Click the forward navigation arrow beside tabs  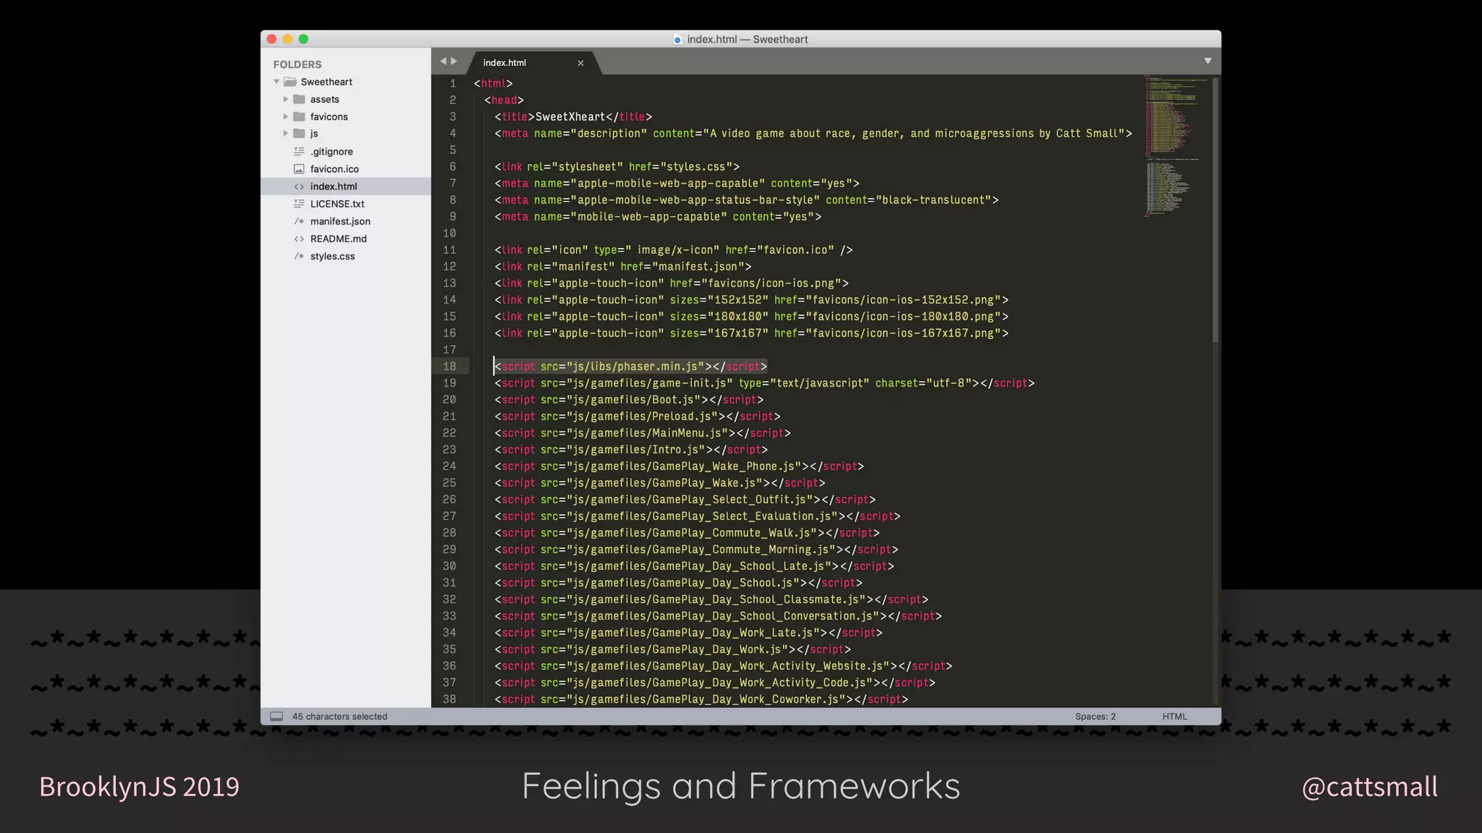pos(454,61)
